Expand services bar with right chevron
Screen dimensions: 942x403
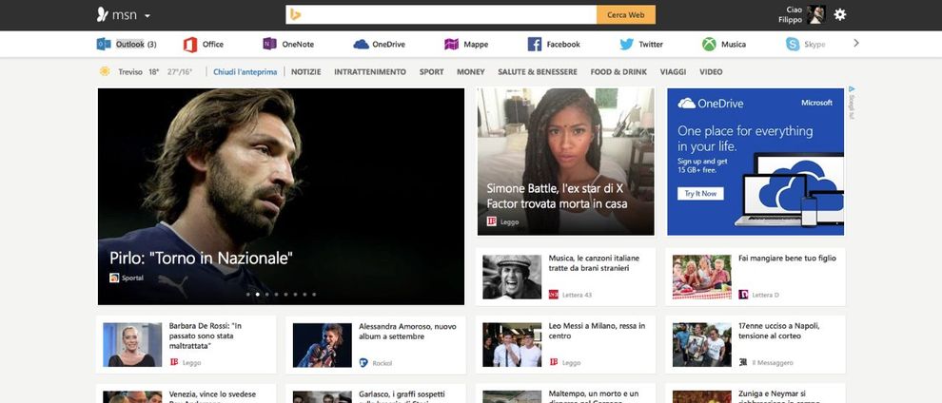856,43
